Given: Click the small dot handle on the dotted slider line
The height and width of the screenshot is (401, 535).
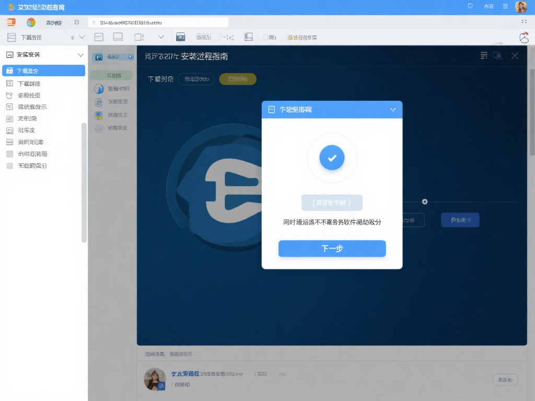Looking at the screenshot, I should [x=425, y=202].
